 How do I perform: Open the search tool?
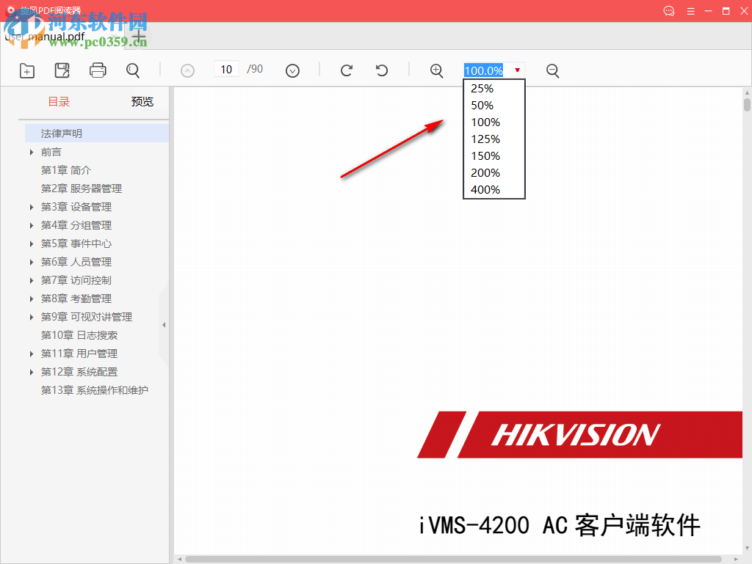(132, 70)
